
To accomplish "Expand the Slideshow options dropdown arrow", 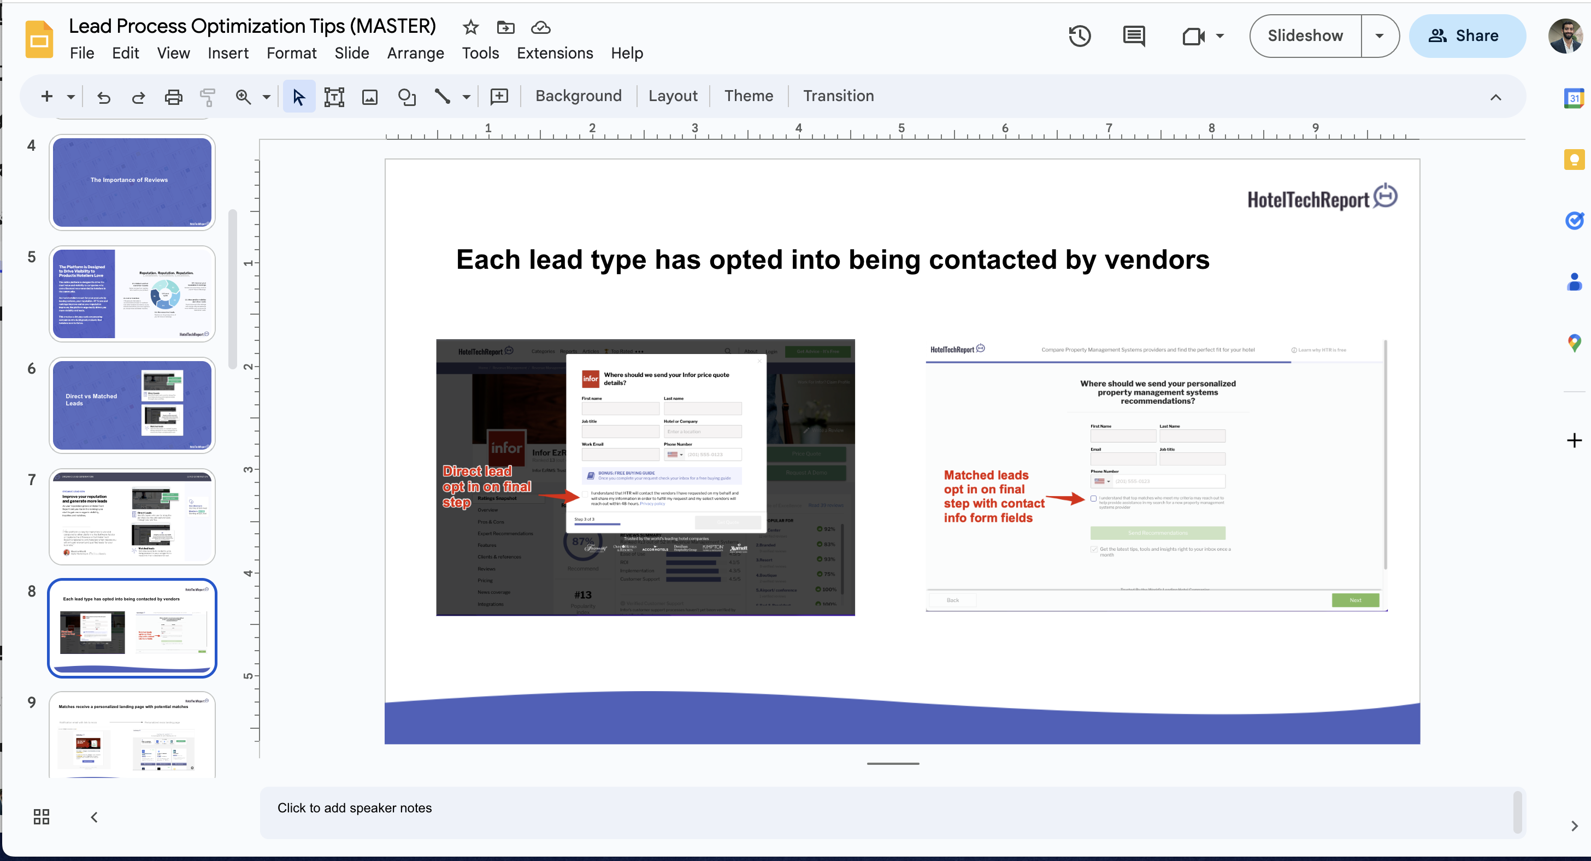I will tap(1379, 36).
